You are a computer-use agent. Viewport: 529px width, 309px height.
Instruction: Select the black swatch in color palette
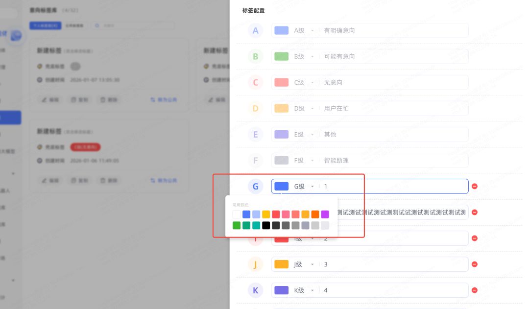(266, 225)
